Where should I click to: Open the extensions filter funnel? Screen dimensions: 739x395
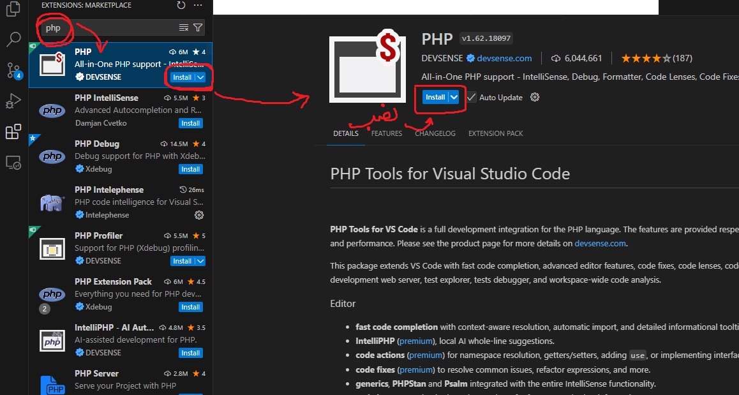tap(197, 27)
